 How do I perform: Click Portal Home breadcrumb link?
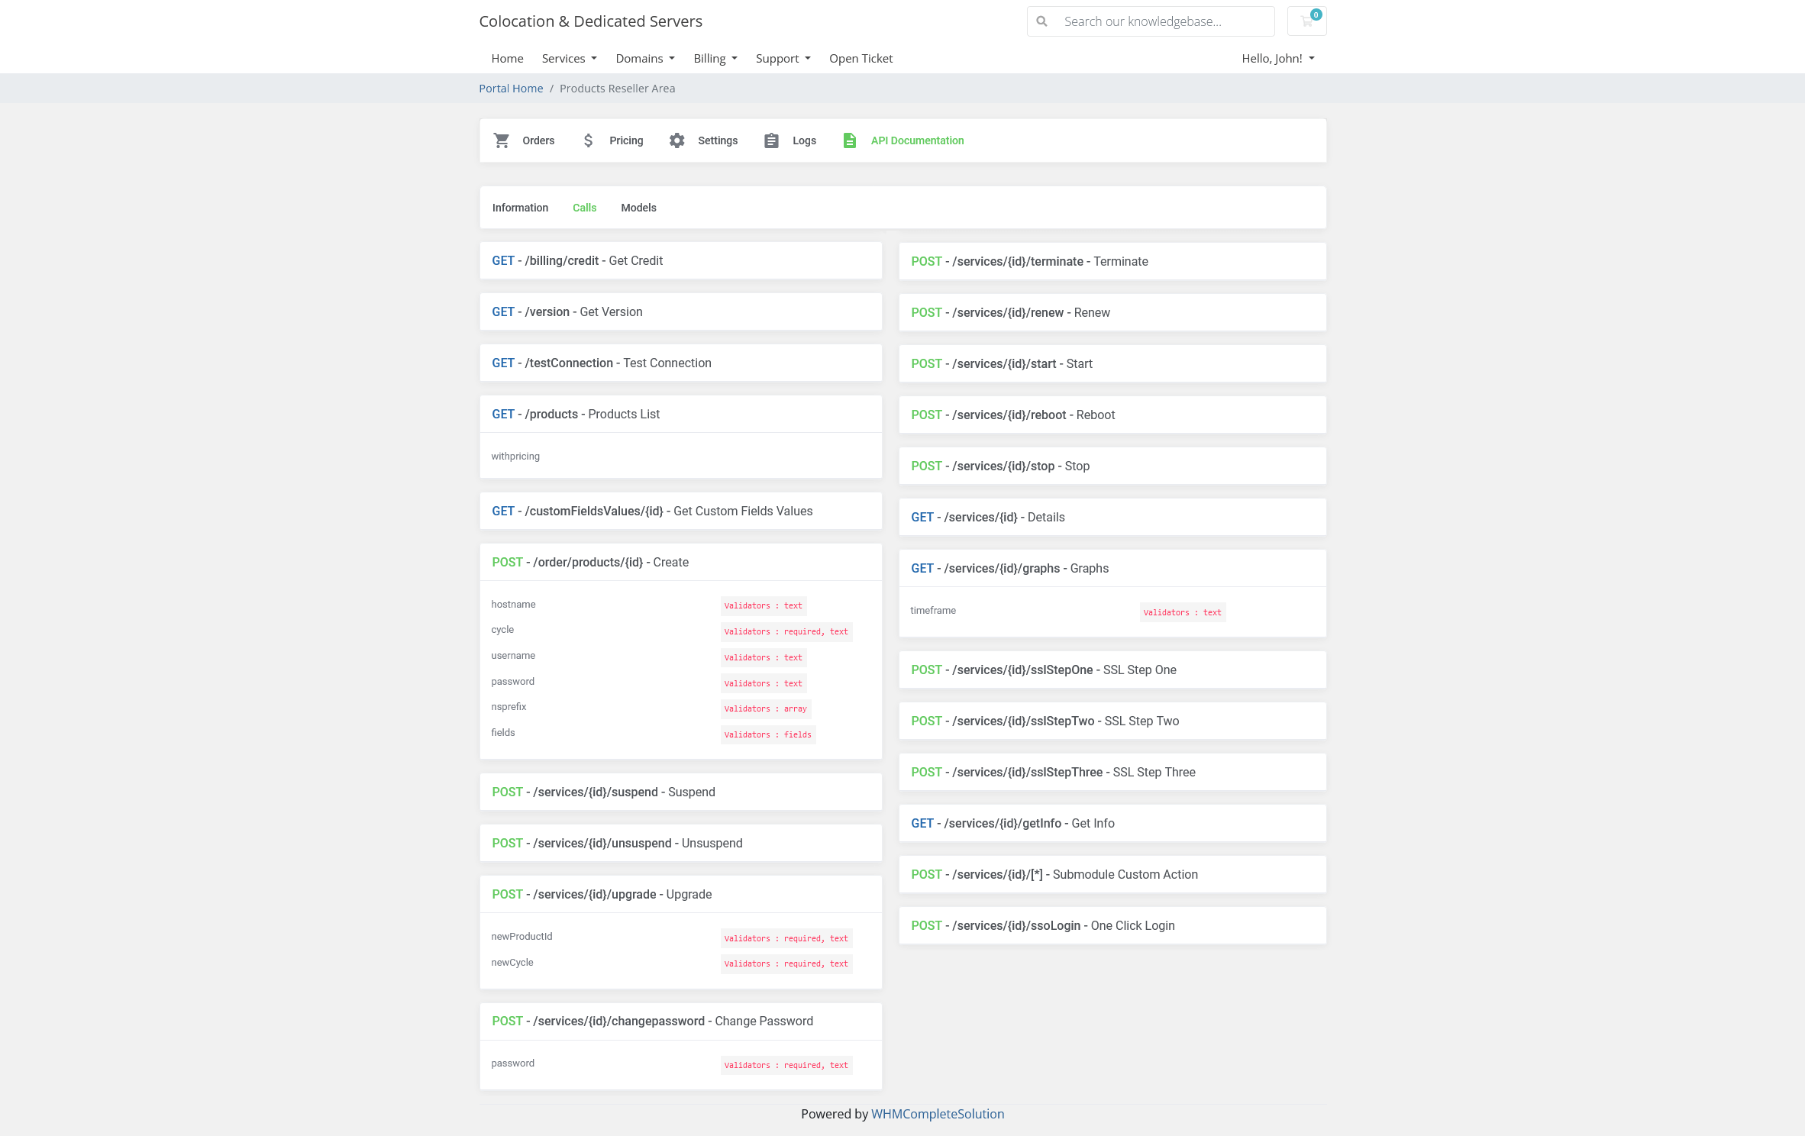point(511,88)
